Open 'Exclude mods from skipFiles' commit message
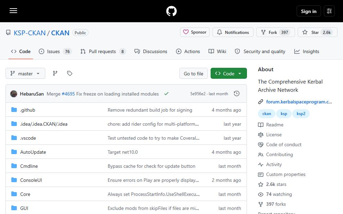The height and width of the screenshot is (214, 343). click(153, 208)
